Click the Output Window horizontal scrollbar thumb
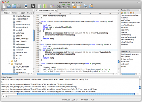 coord(76,94)
